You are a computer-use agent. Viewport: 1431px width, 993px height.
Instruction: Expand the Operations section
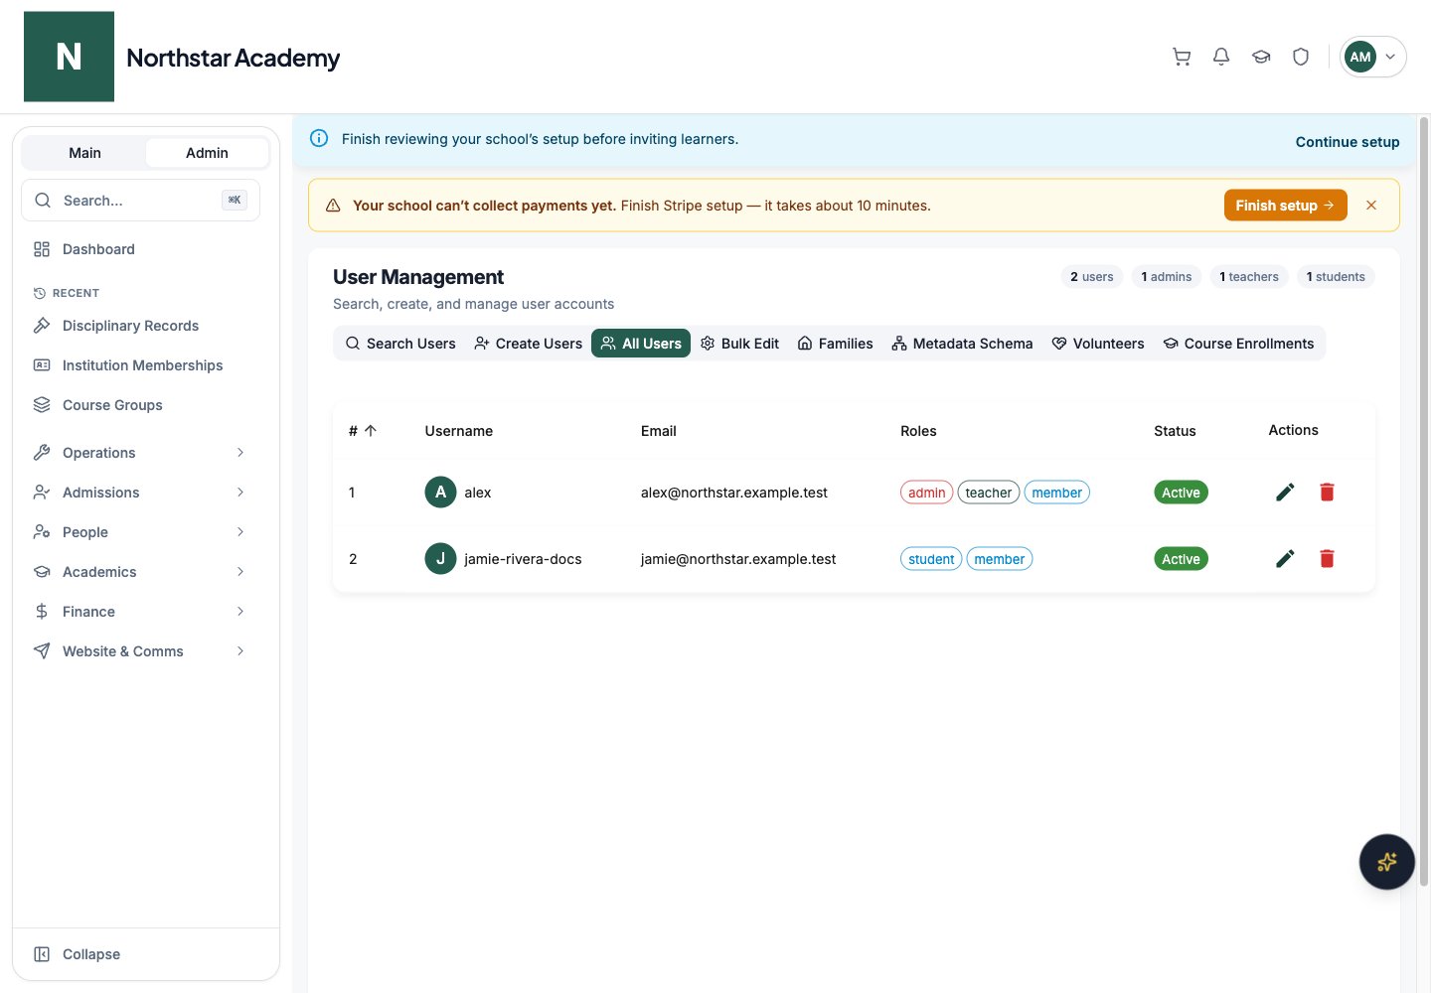pyautogui.click(x=140, y=453)
